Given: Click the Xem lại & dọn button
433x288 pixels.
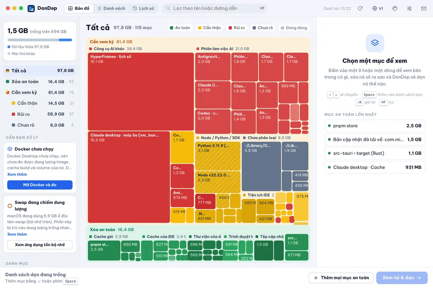Looking at the screenshot, I should coord(402,278).
